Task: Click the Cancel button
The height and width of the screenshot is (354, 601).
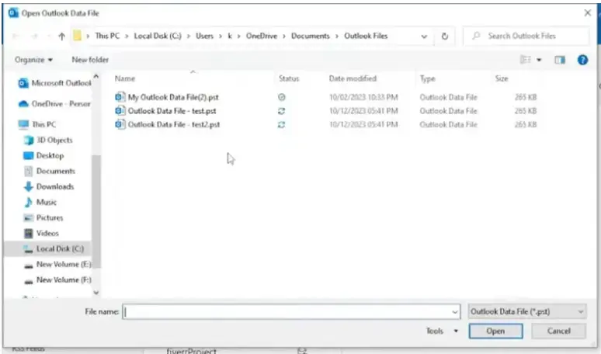Action: click(558, 331)
